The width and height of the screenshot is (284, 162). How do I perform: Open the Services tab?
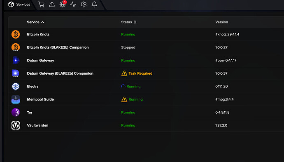19,5
